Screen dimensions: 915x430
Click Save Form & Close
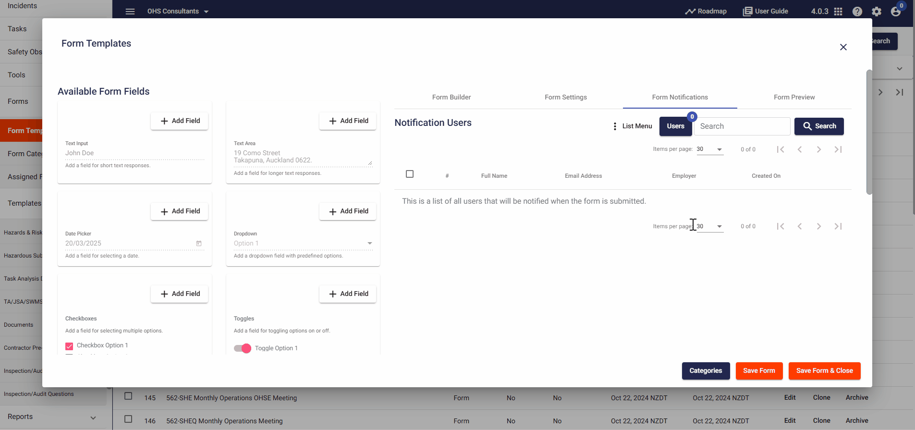824,371
